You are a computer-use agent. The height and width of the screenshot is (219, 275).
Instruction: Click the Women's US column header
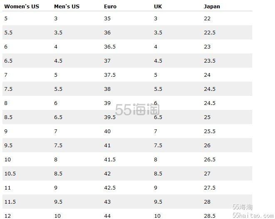[x=22, y=7]
